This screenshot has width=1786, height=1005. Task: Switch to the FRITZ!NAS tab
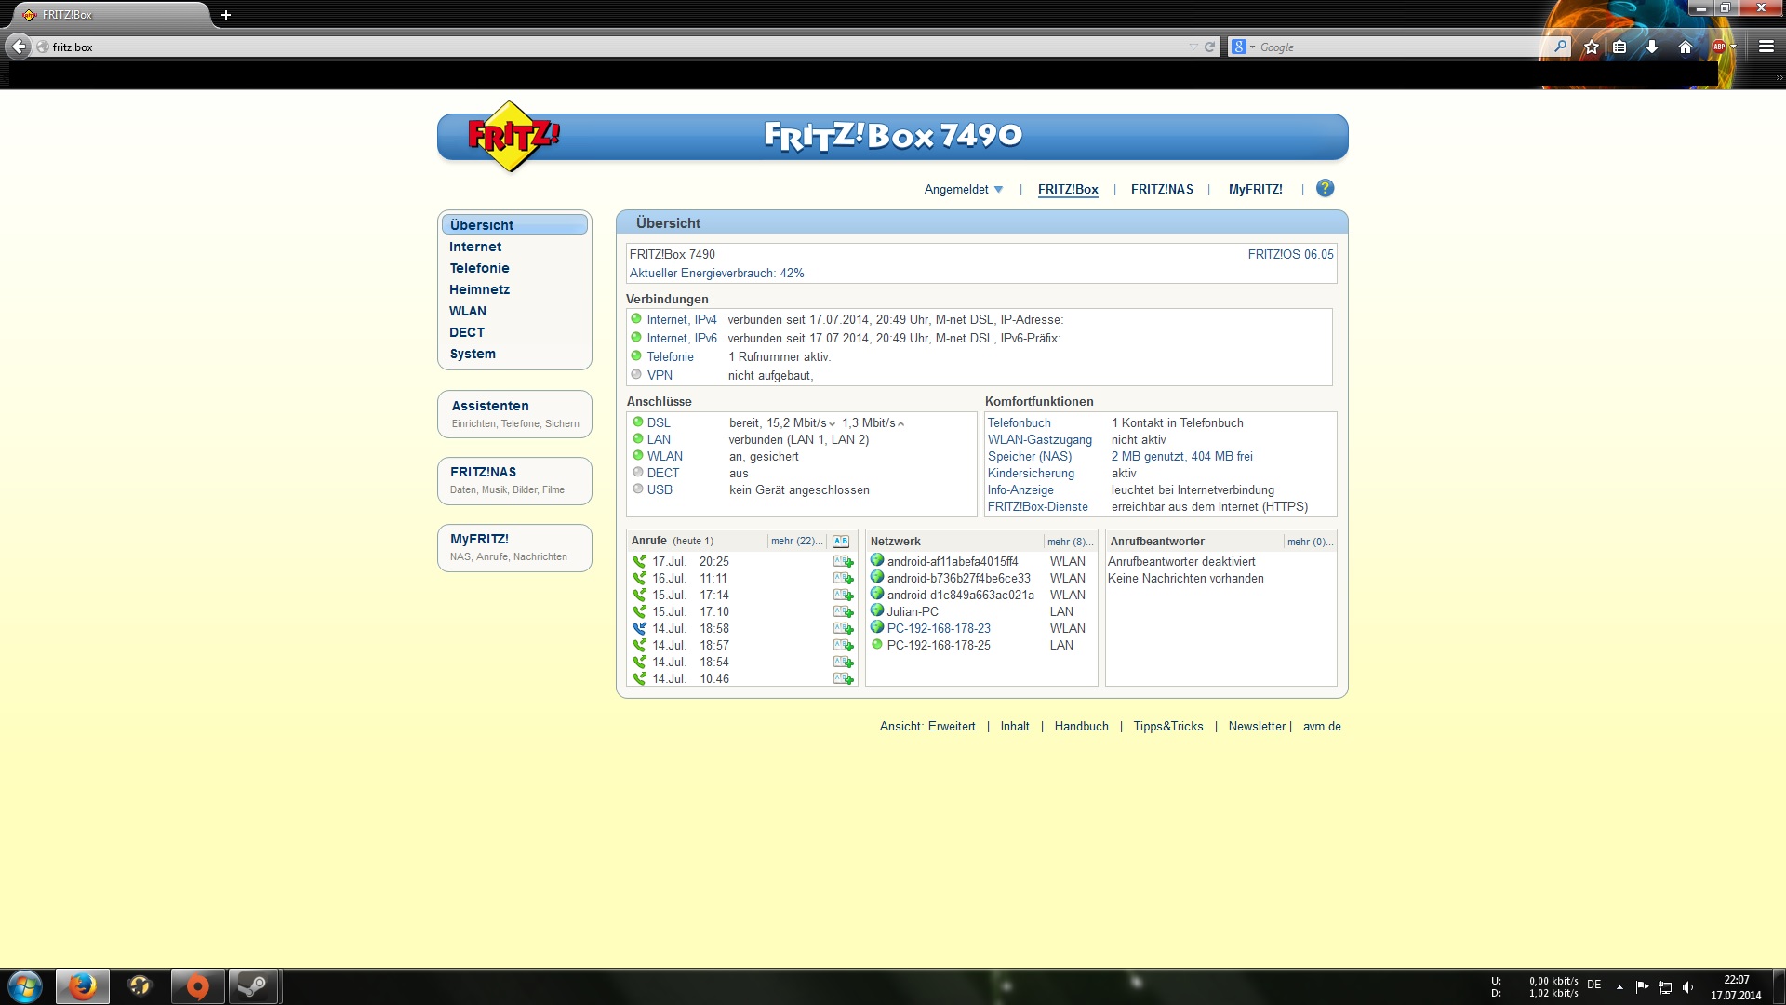pyautogui.click(x=1162, y=190)
